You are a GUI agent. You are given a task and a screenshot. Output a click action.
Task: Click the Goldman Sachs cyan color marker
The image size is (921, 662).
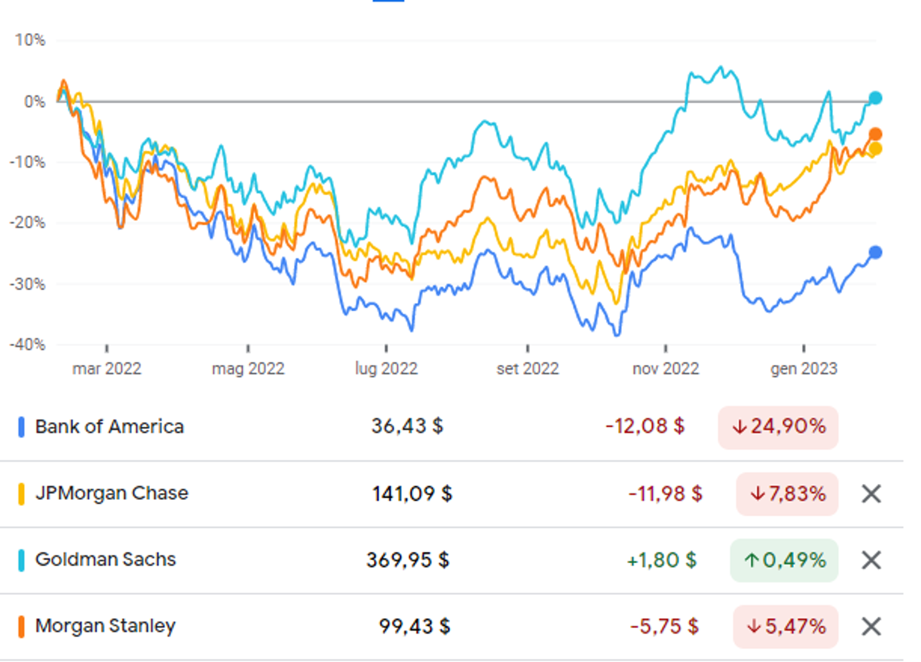[21, 560]
